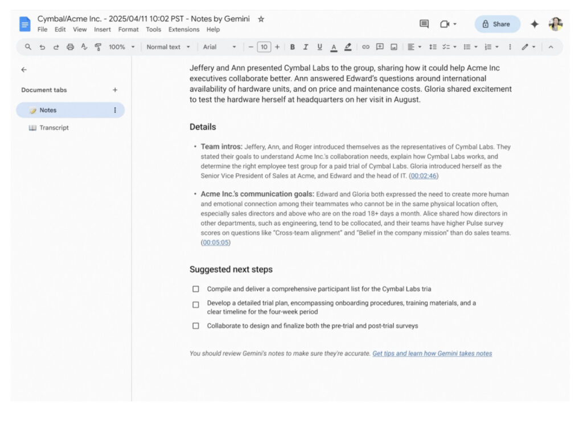The width and height of the screenshot is (583, 427).
Task: Open the Arial font dropdown
Action: pos(219,47)
